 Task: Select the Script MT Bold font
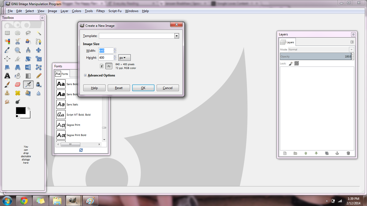79,115
